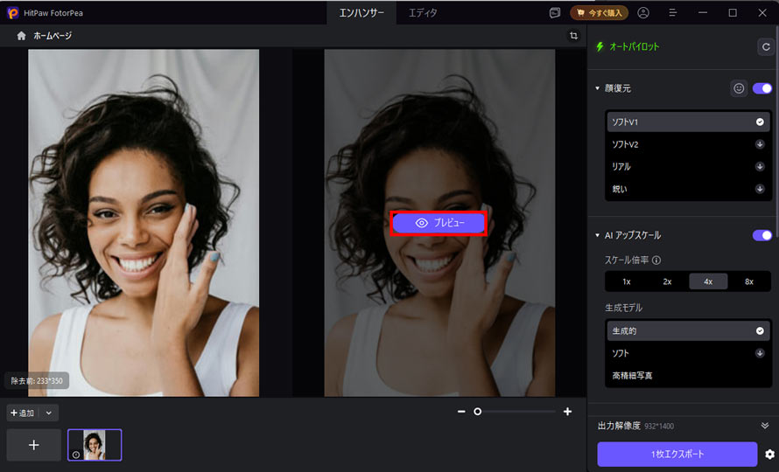This screenshot has height=472, width=779.
Task: Toggle the AI アップスケール switch
Action: (x=762, y=235)
